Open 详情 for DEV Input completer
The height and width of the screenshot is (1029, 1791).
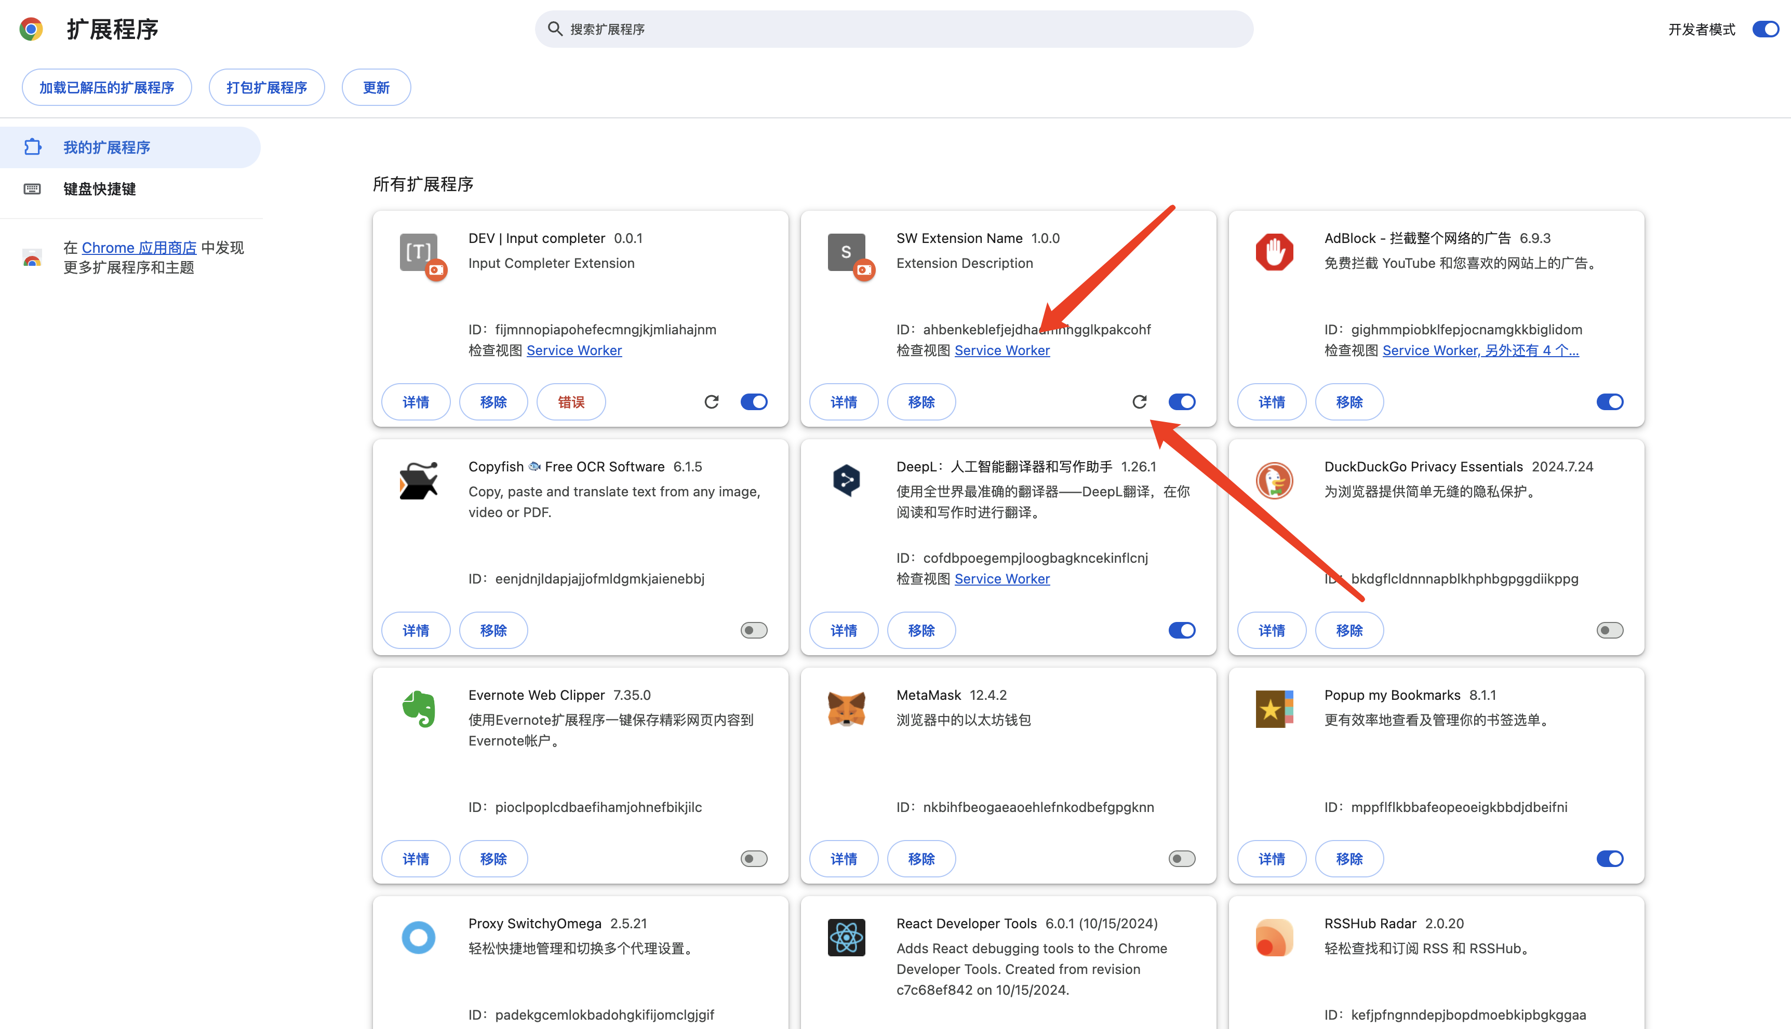pos(416,402)
